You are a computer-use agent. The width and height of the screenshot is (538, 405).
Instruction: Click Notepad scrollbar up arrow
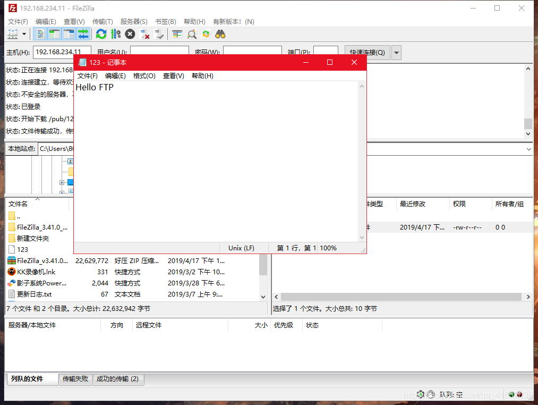(x=362, y=86)
